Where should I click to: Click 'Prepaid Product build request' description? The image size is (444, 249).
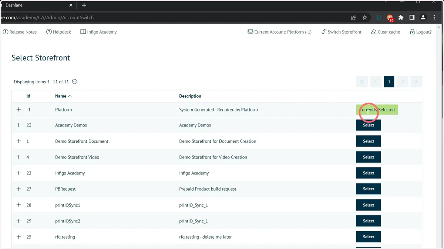click(208, 189)
